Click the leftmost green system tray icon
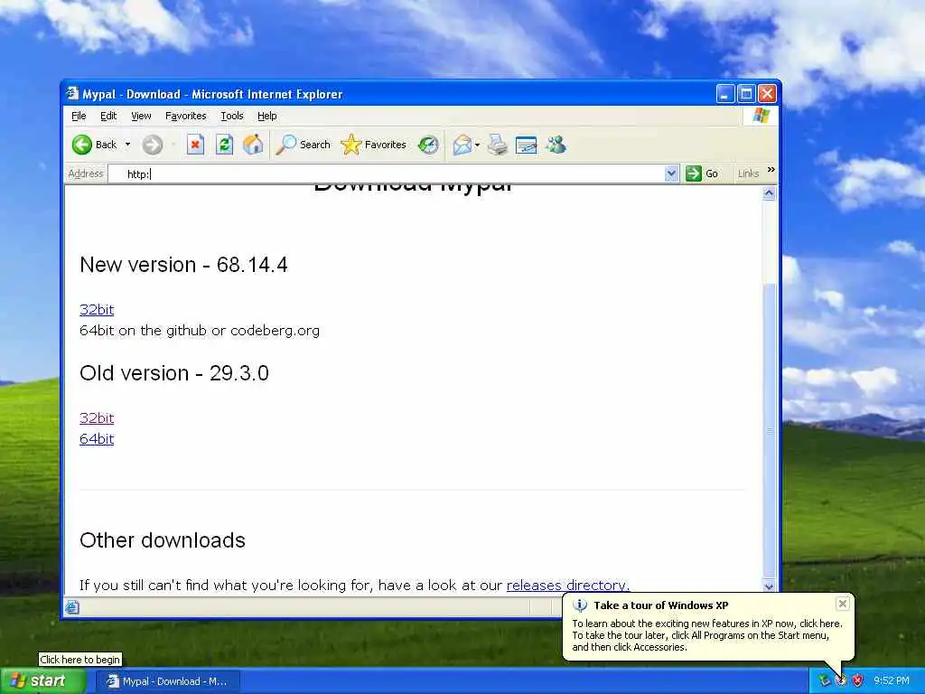The width and height of the screenshot is (925, 694). coord(824,681)
